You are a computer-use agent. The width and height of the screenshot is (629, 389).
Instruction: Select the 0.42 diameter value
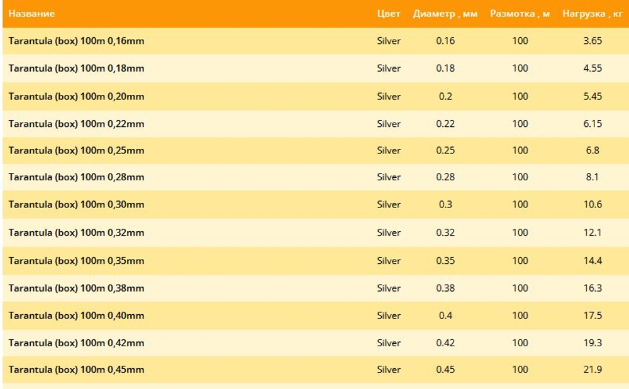point(445,342)
